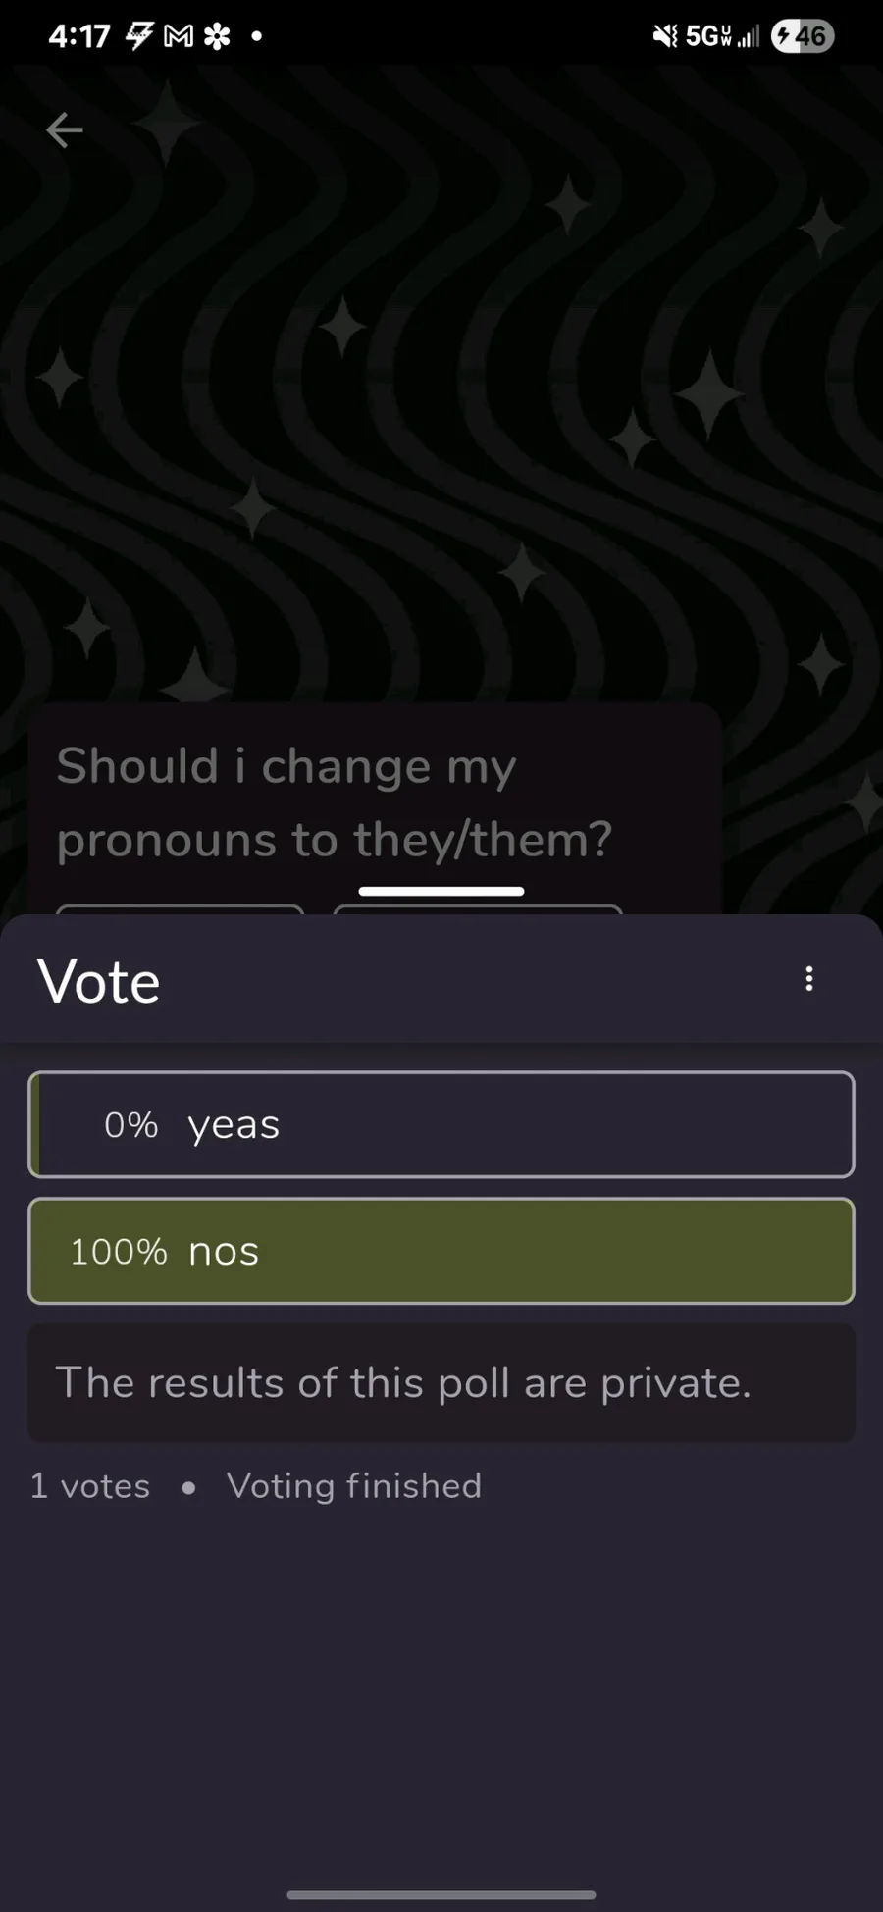883x1912 pixels.
Task: Tap the pinwheel notification icon
Action: click(217, 37)
